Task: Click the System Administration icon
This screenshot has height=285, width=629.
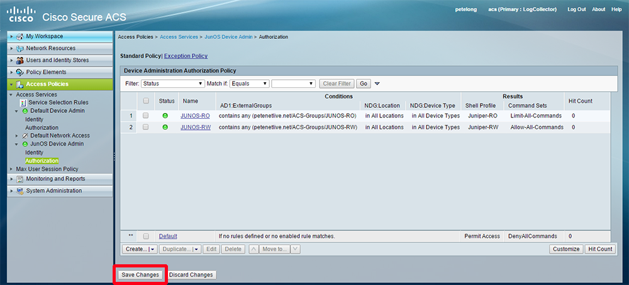Action: [x=19, y=191]
